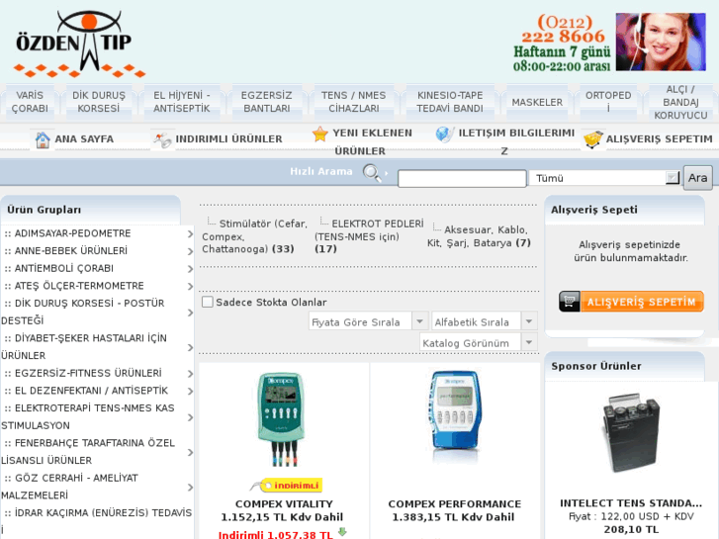Image resolution: width=719 pixels, height=539 pixels.
Task: Select FENERBAHÇE TARAFTARINA ÖZEL LİSANSLI ÜRÜNLER
Action: [x=89, y=451]
